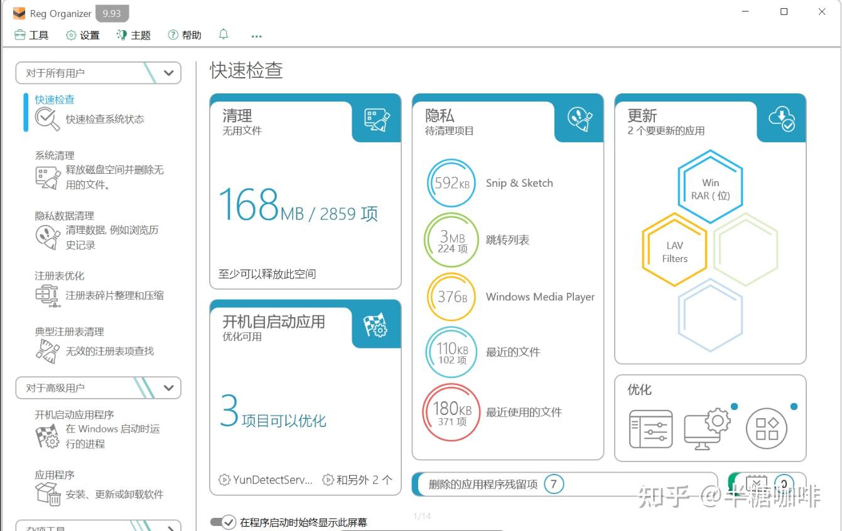Open the 删除的应用程序残留项 bar
Screen dimensions: 842x531
(x=564, y=484)
